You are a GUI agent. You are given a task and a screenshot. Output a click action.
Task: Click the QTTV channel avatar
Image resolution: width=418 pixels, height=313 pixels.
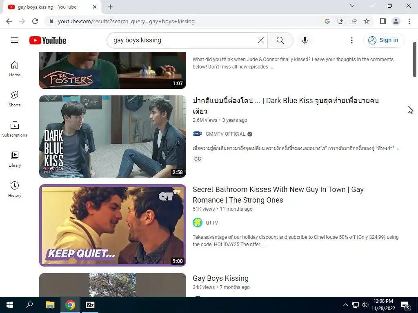(198, 223)
